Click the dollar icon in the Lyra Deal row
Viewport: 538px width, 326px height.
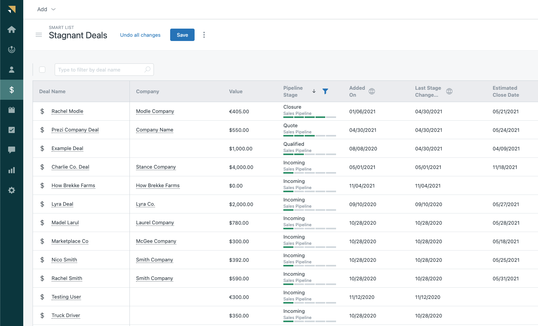pyautogui.click(x=42, y=204)
